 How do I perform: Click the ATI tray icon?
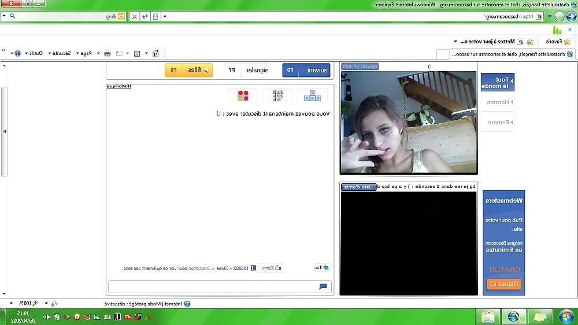128,317
